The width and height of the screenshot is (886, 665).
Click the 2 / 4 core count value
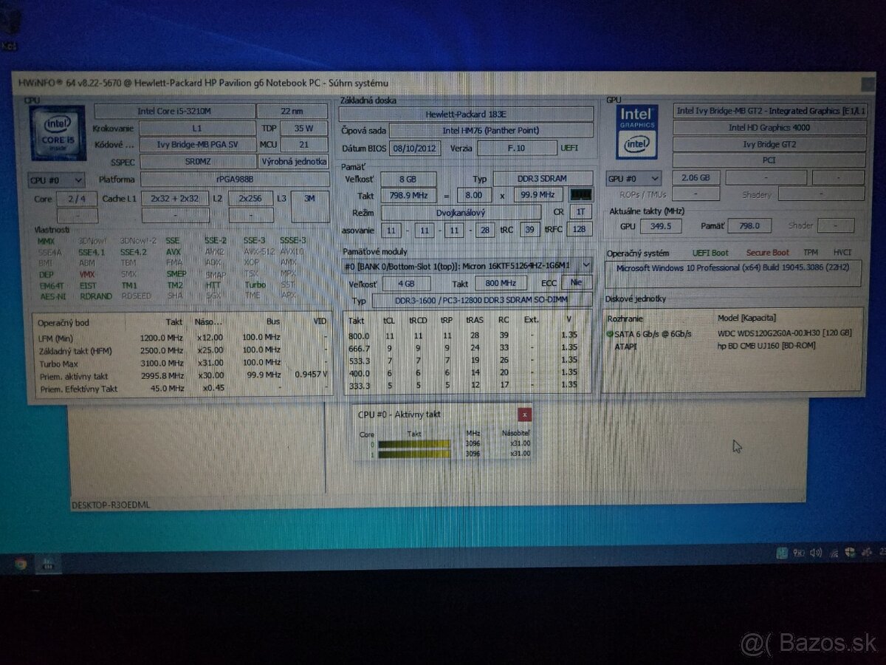tap(77, 199)
